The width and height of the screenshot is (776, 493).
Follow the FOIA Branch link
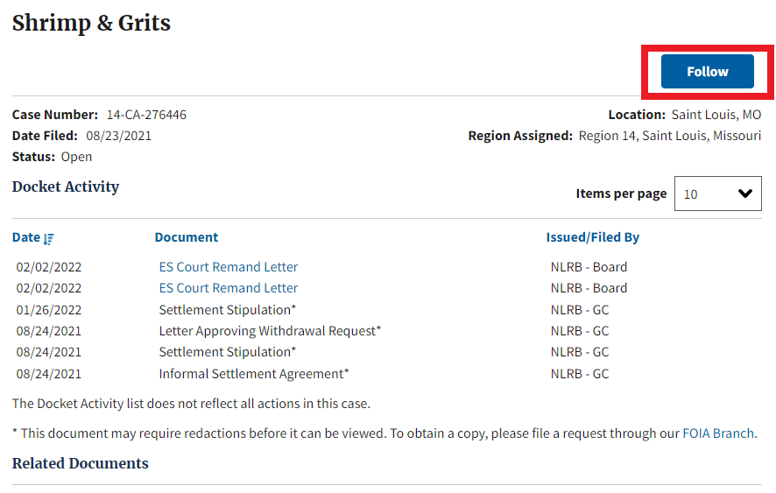pos(717,433)
